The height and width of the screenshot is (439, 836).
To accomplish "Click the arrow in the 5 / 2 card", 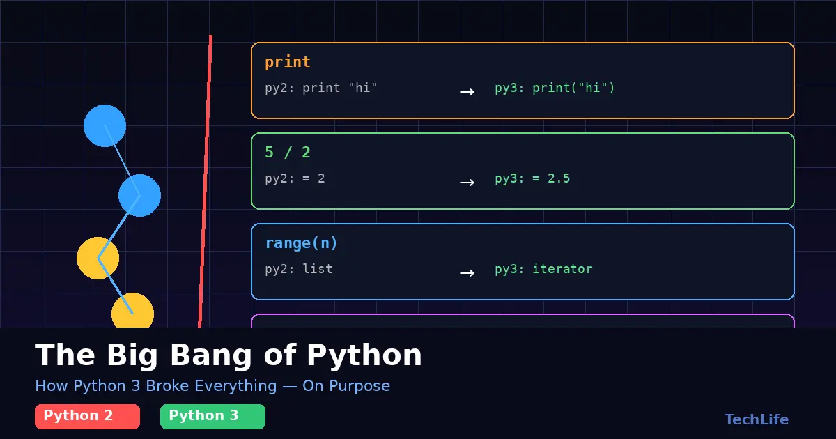I will click(x=467, y=182).
